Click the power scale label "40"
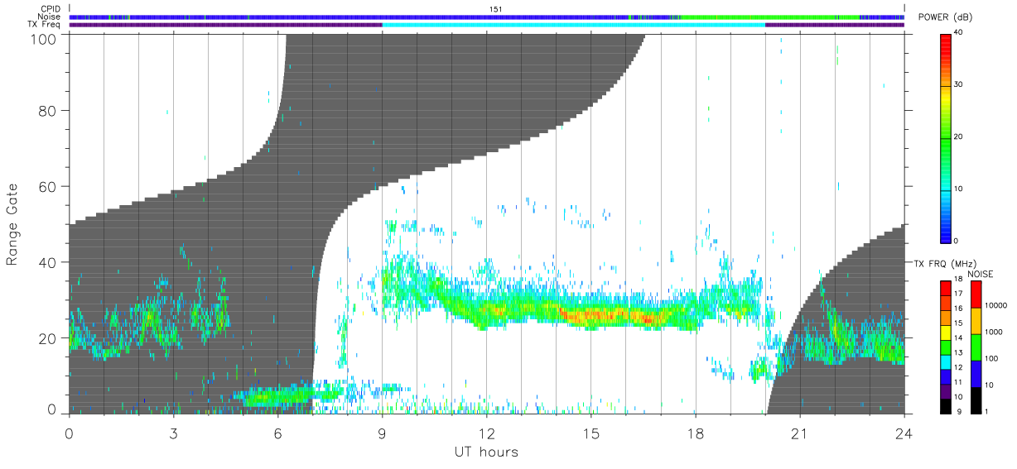This screenshot has width=1017, height=469. tap(960, 33)
